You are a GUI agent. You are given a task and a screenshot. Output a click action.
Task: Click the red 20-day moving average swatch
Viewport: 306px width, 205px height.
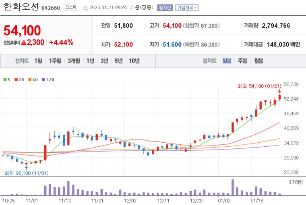pos(16,80)
